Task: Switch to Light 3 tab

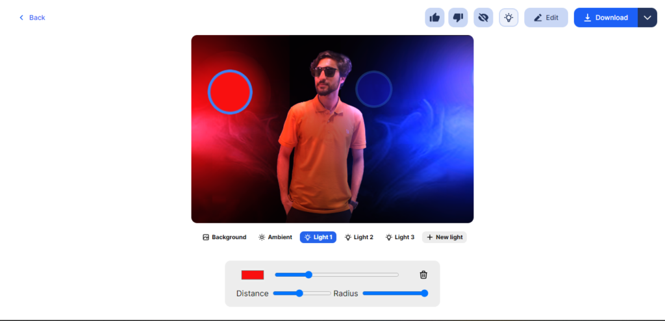Action: tap(400, 237)
